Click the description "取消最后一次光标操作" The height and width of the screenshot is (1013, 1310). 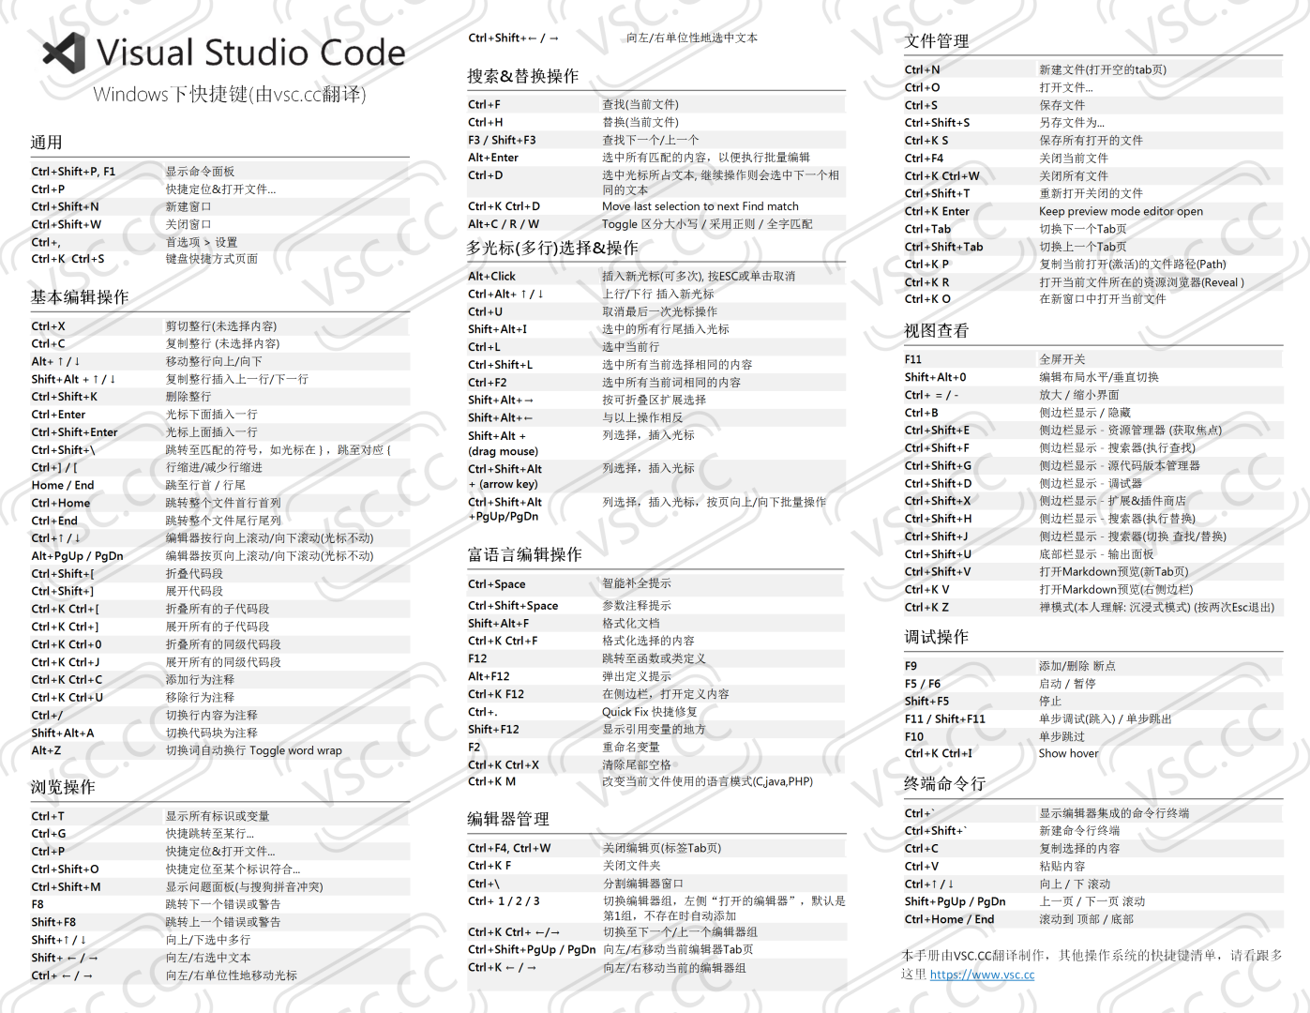tap(660, 311)
